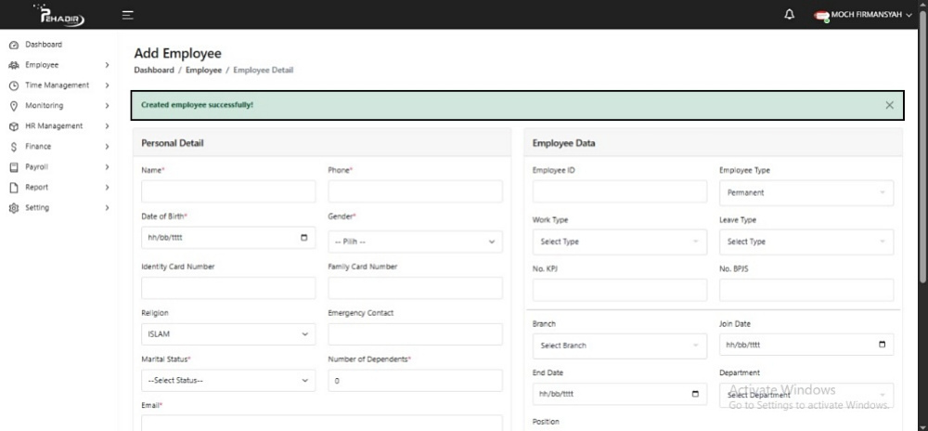928x431 pixels.
Task: Open the notifications bell
Action: pyautogui.click(x=789, y=15)
